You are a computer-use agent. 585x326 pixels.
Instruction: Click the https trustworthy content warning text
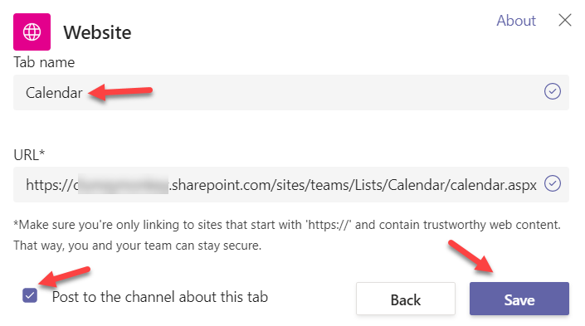point(287,225)
